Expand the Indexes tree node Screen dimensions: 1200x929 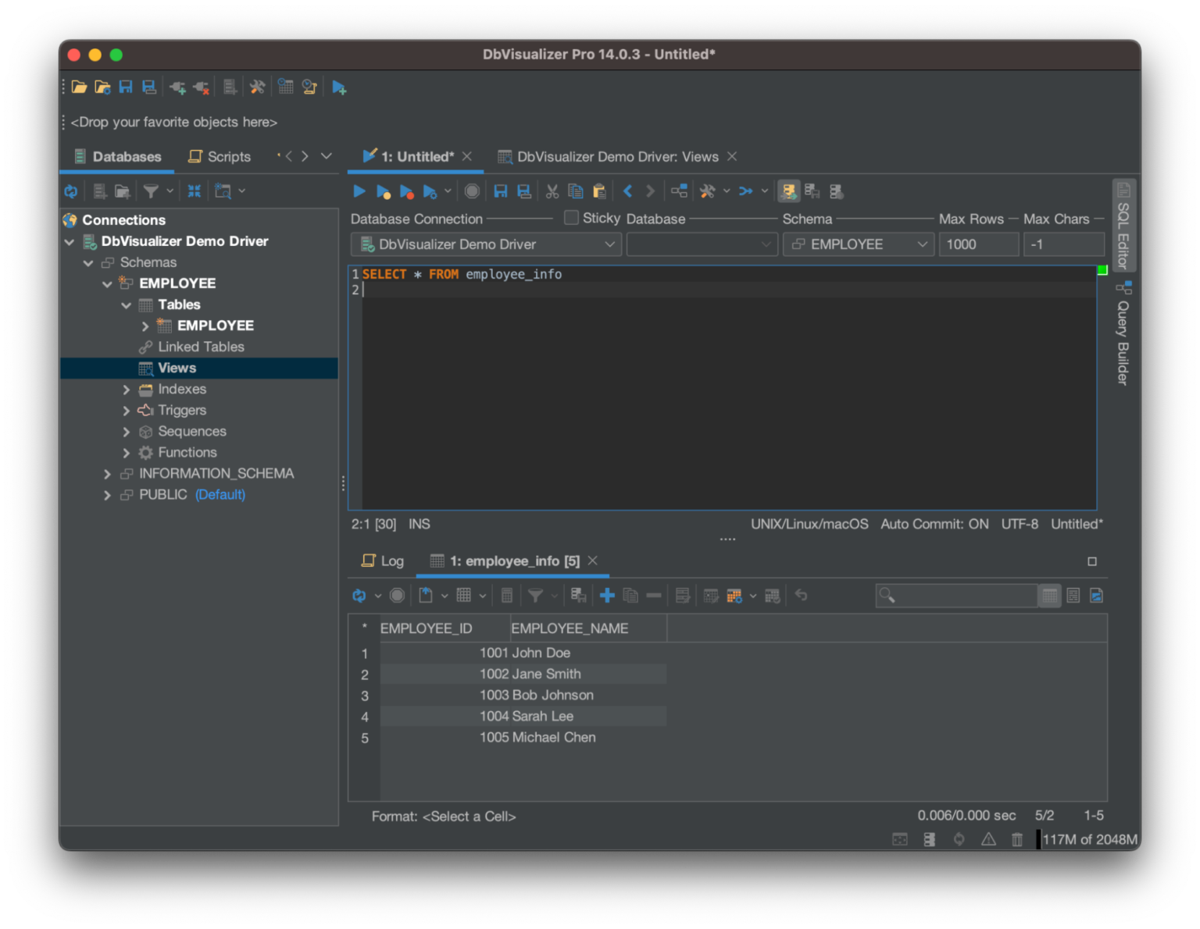click(x=127, y=389)
